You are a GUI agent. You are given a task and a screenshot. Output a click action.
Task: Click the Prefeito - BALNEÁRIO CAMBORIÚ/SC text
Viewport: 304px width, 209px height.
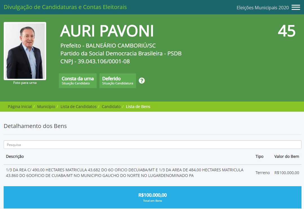pyautogui.click(x=108, y=46)
